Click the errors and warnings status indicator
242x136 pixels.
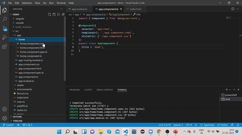[28, 125]
